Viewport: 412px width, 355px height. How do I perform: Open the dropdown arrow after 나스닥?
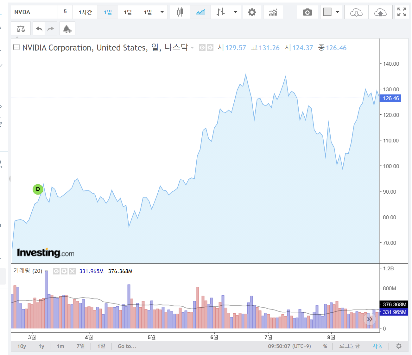pyautogui.click(x=192, y=48)
